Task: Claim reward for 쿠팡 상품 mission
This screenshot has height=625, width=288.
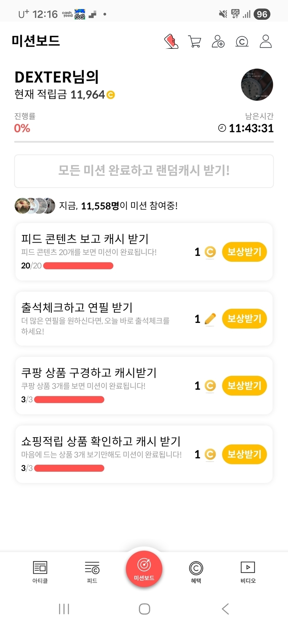Action: tap(244, 385)
